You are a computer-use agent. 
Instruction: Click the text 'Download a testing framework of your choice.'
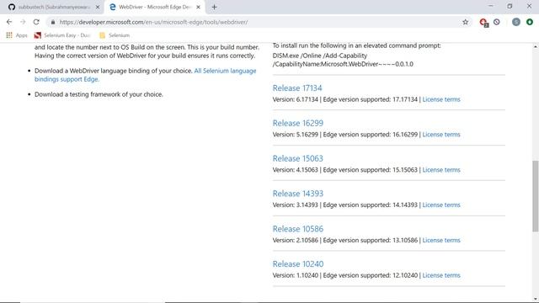tap(99, 94)
